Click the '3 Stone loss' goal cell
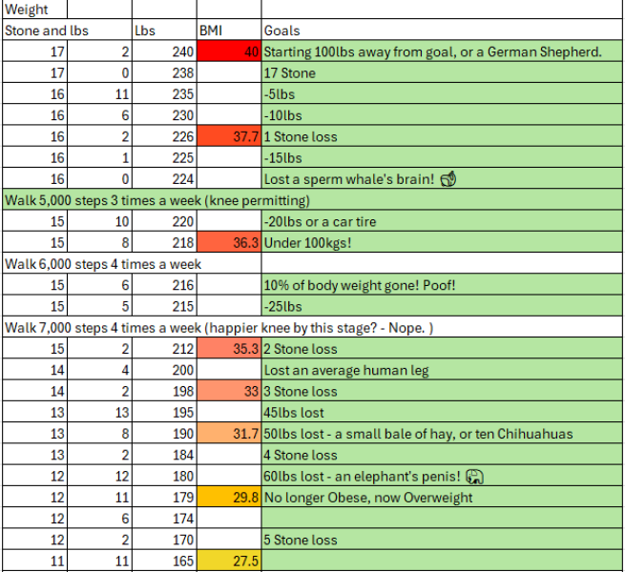This screenshot has width=625, height=572. [442, 391]
